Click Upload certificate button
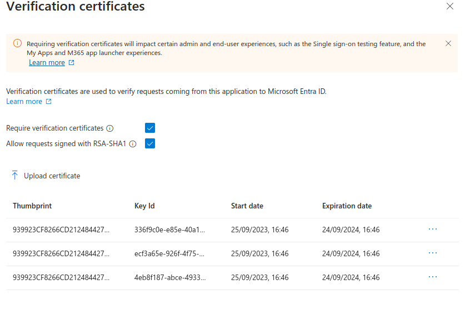470x319 pixels. click(46, 176)
